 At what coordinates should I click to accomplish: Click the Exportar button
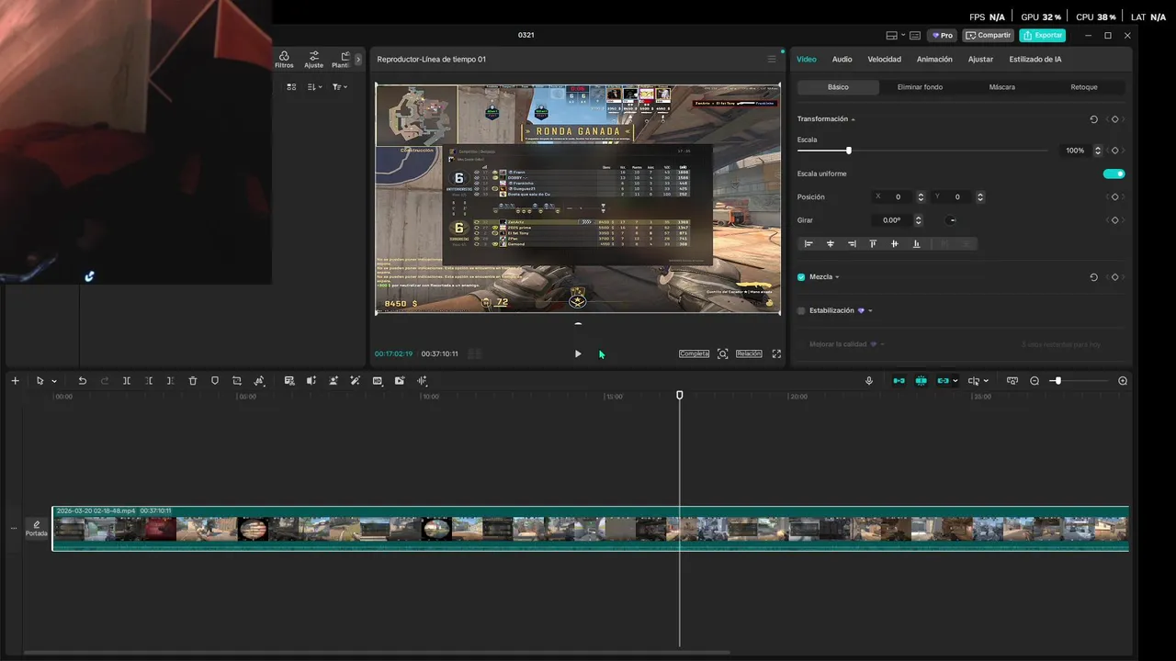coord(1042,36)
